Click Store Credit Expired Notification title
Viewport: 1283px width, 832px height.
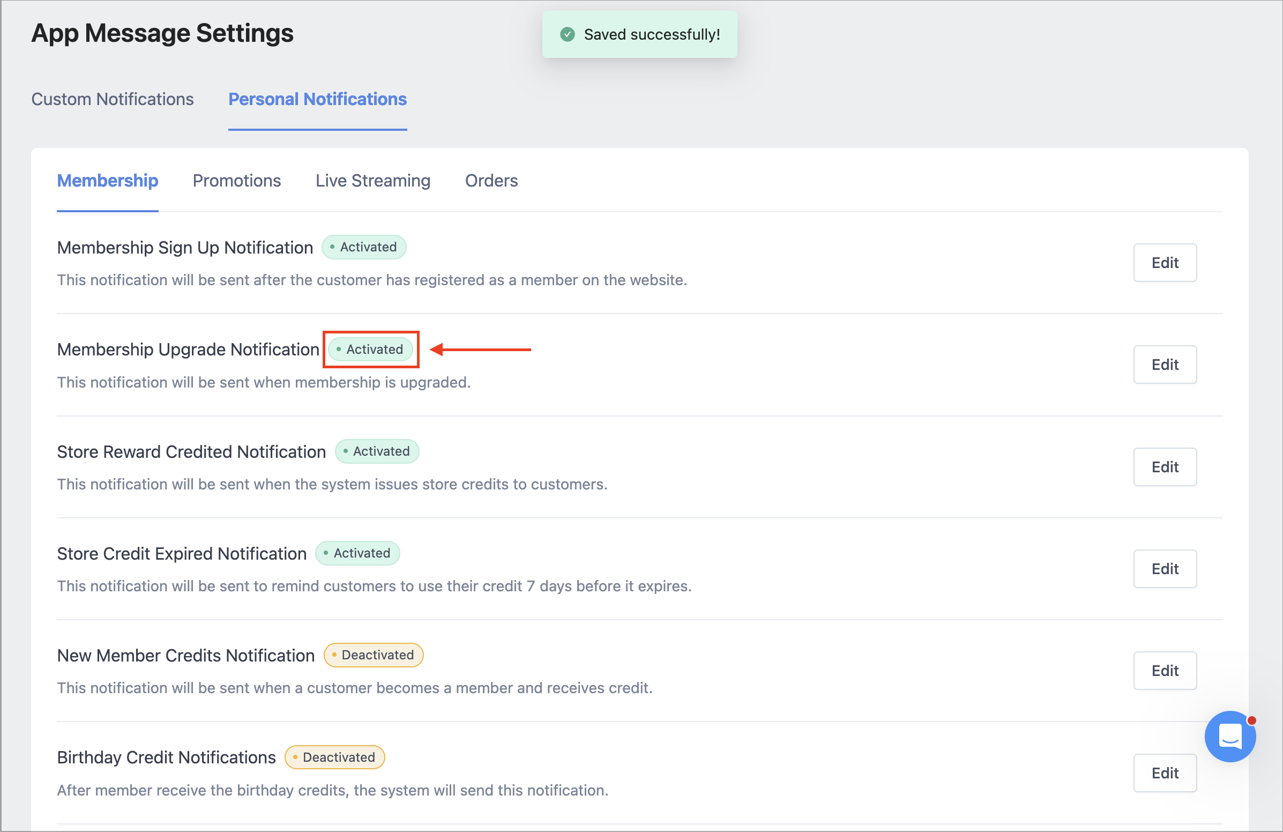pos(182,554)
